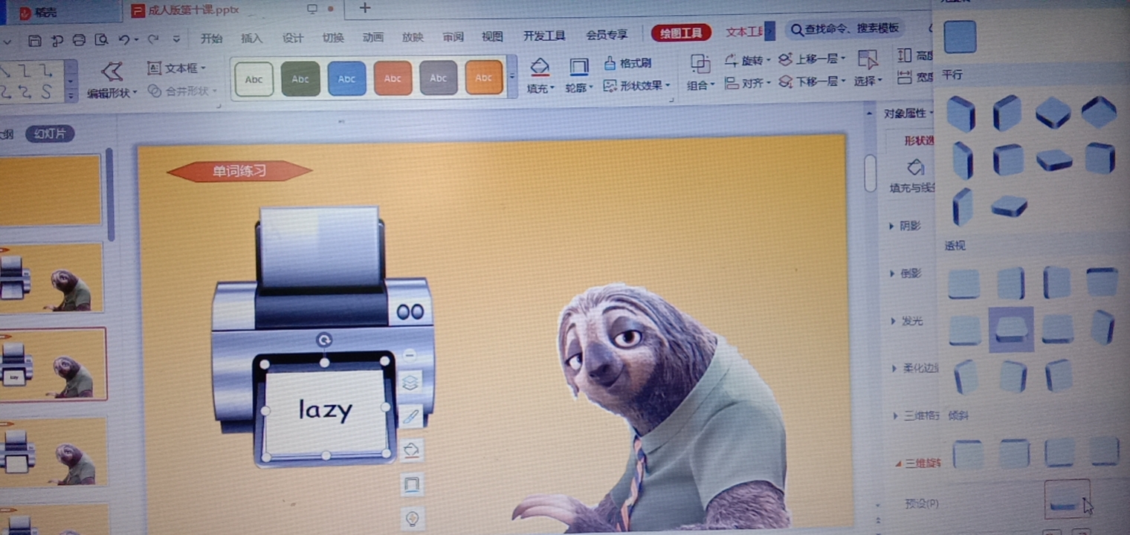1130x535 pixels.
Task: Select the first Parallel 3D rotation preset
Action: click(960, 114)
